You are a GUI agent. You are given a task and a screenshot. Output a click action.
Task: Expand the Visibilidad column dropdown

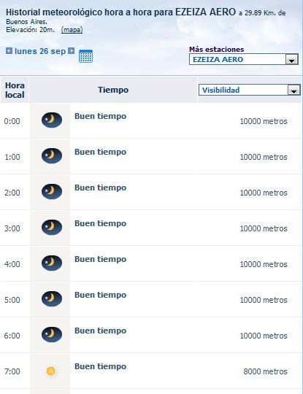click(x=250, y=90)
